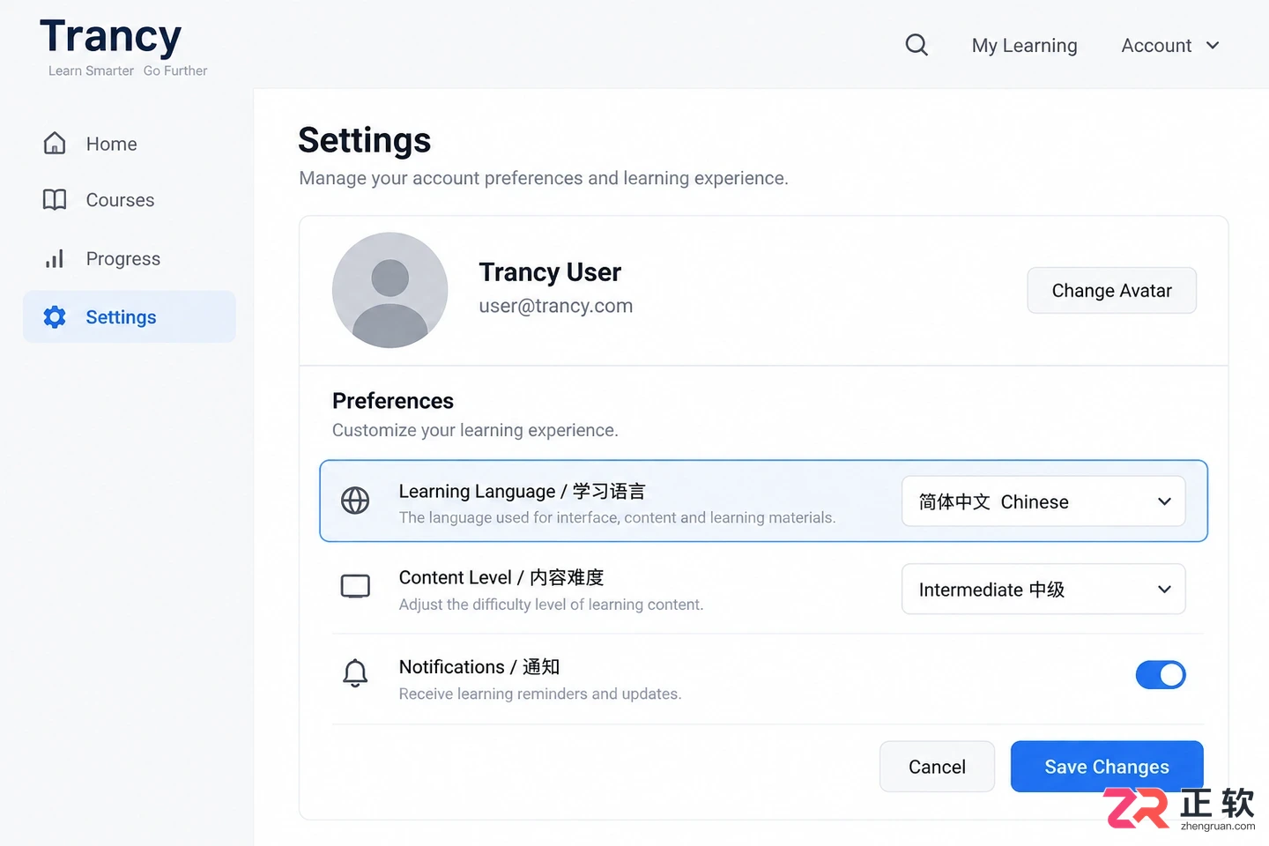Viewport: 1269px width, 846px height.
Task: Click the Notifications bell icon
Action: (x=355, y=674)
